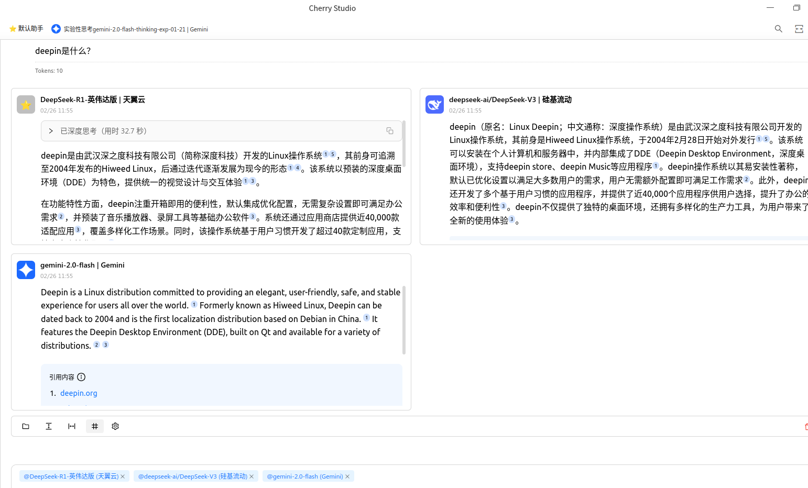Remove the @gemini-2.0-flash mention tag
Image resolution: width=808 pixels, height=488 pixels.
tap(347, 476)
